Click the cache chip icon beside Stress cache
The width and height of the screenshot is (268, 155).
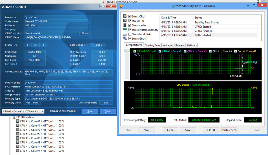(x=125, y=25)
